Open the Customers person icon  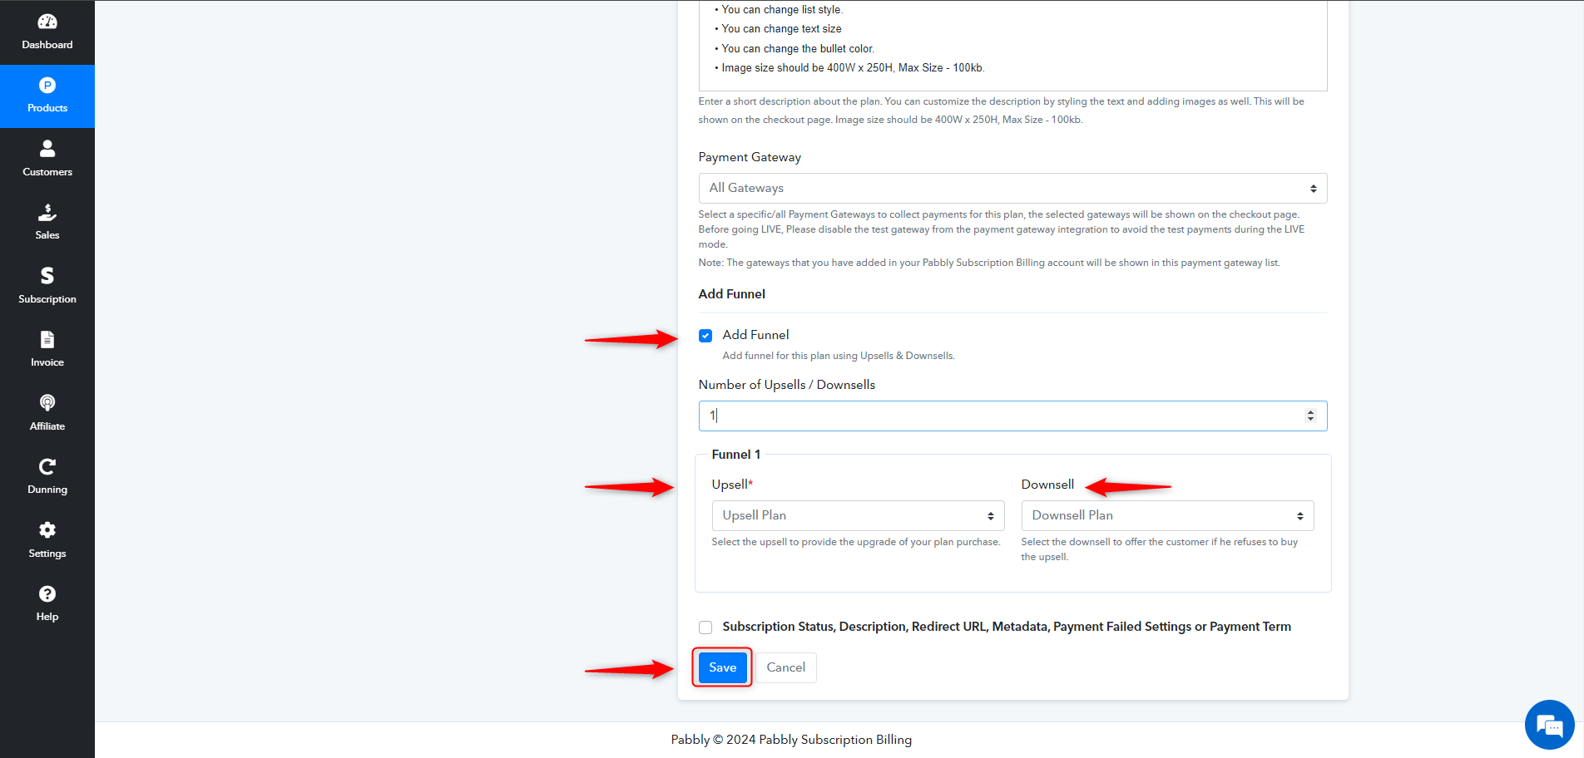coord(47,149)
